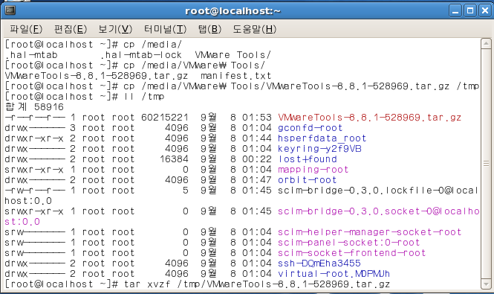Click the 16384 size value of lost+found
Screen dimensions: 494x294
[x=174, y=159]
